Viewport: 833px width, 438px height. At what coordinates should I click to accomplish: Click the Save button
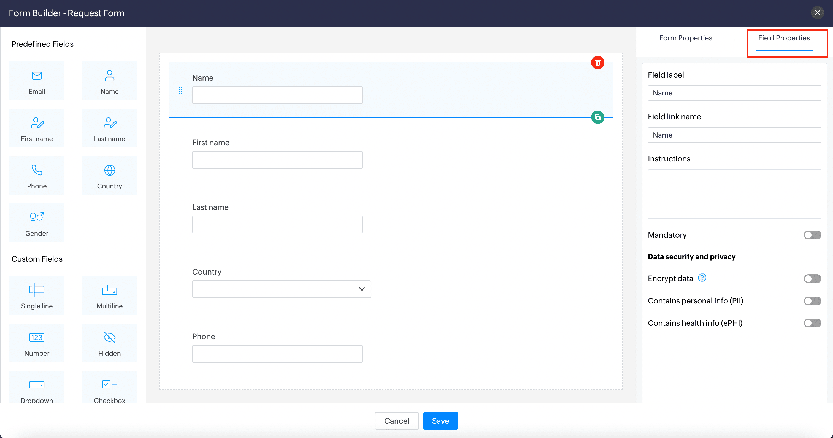click(440, 421)
